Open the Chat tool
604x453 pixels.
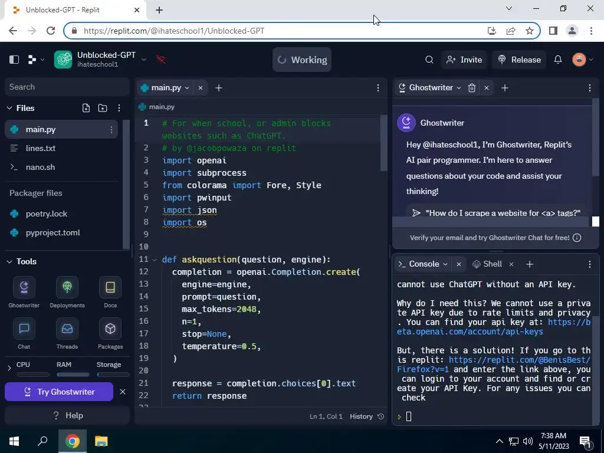tap(24, 334)
